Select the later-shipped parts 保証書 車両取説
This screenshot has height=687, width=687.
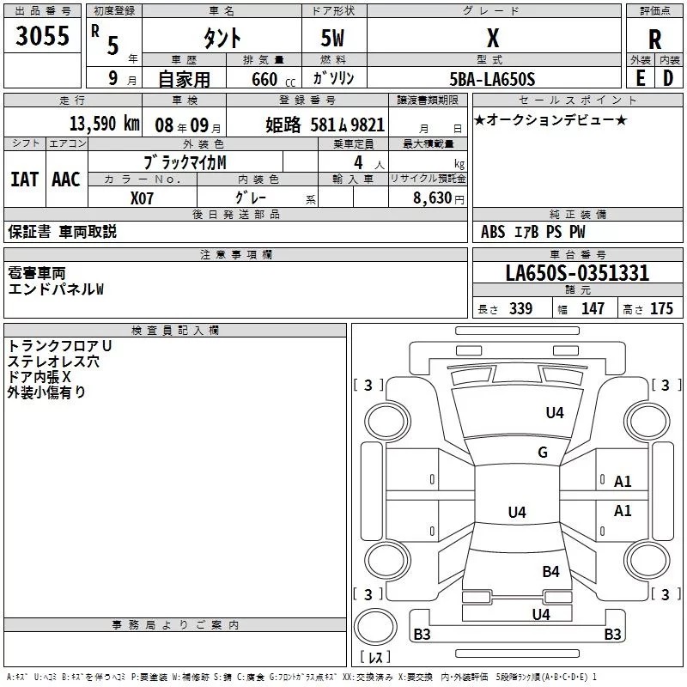(x=62, y=232)
